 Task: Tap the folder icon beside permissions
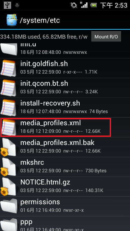click(9, 206)
